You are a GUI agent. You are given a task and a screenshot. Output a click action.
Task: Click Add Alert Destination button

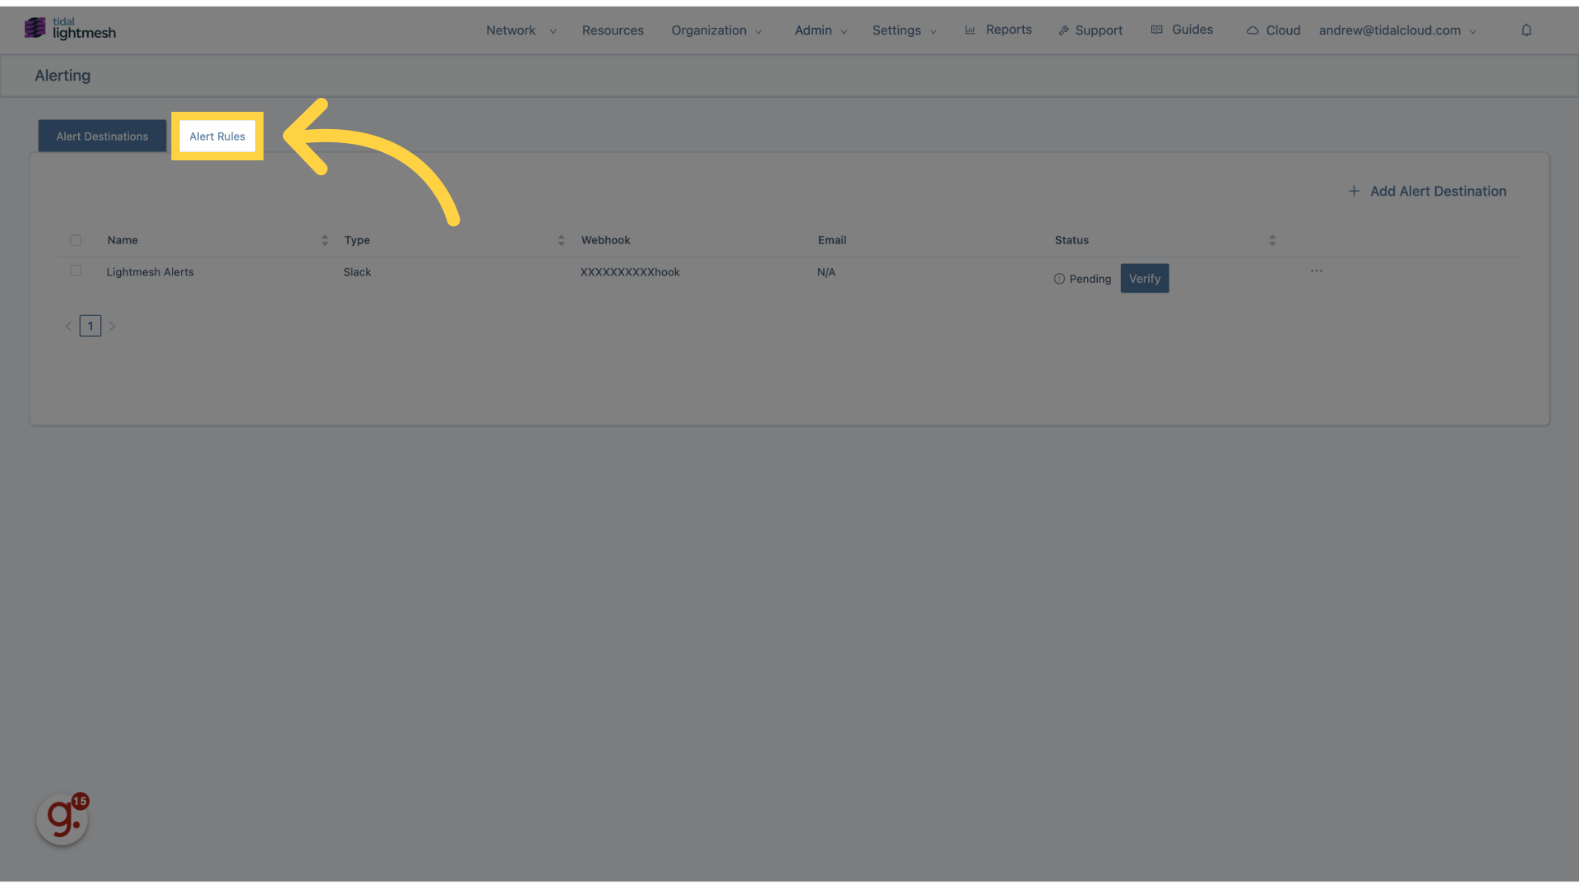(x=1427, y=191)
